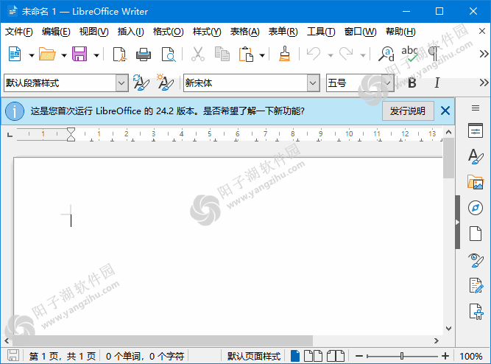
Task: Open the sidebar Properties panel
Action: [x=476, y=130]
